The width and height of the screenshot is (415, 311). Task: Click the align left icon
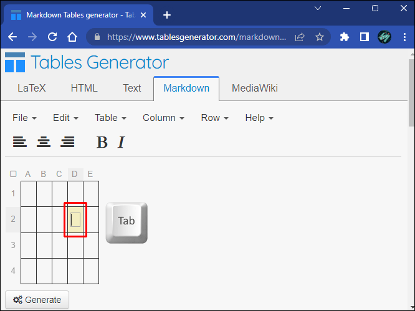click(x=20, y=142)
